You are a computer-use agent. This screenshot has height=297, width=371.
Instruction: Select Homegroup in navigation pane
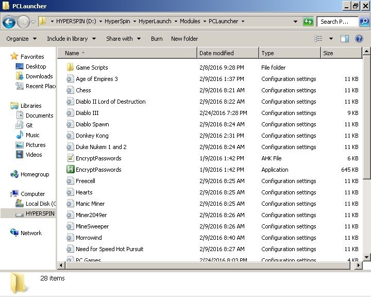click(30, 174)
